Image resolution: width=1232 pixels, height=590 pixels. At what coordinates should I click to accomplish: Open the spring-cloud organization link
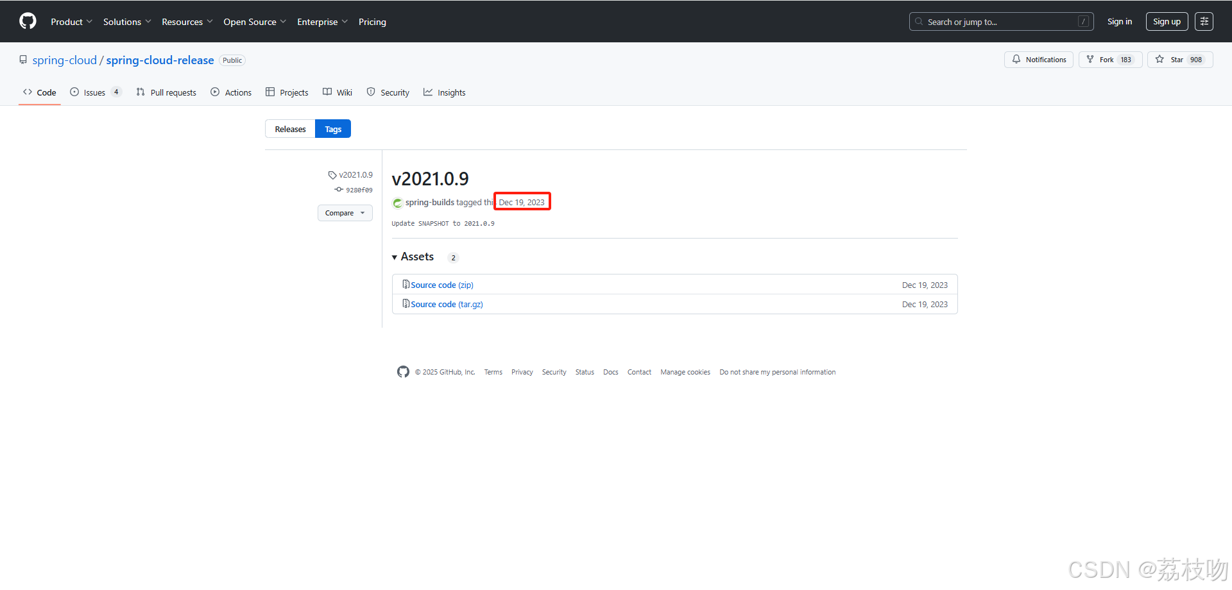(x=64, y=60)
